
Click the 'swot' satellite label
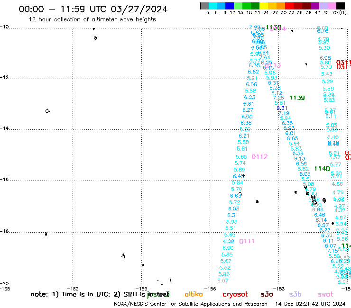[x=325, y=294]
